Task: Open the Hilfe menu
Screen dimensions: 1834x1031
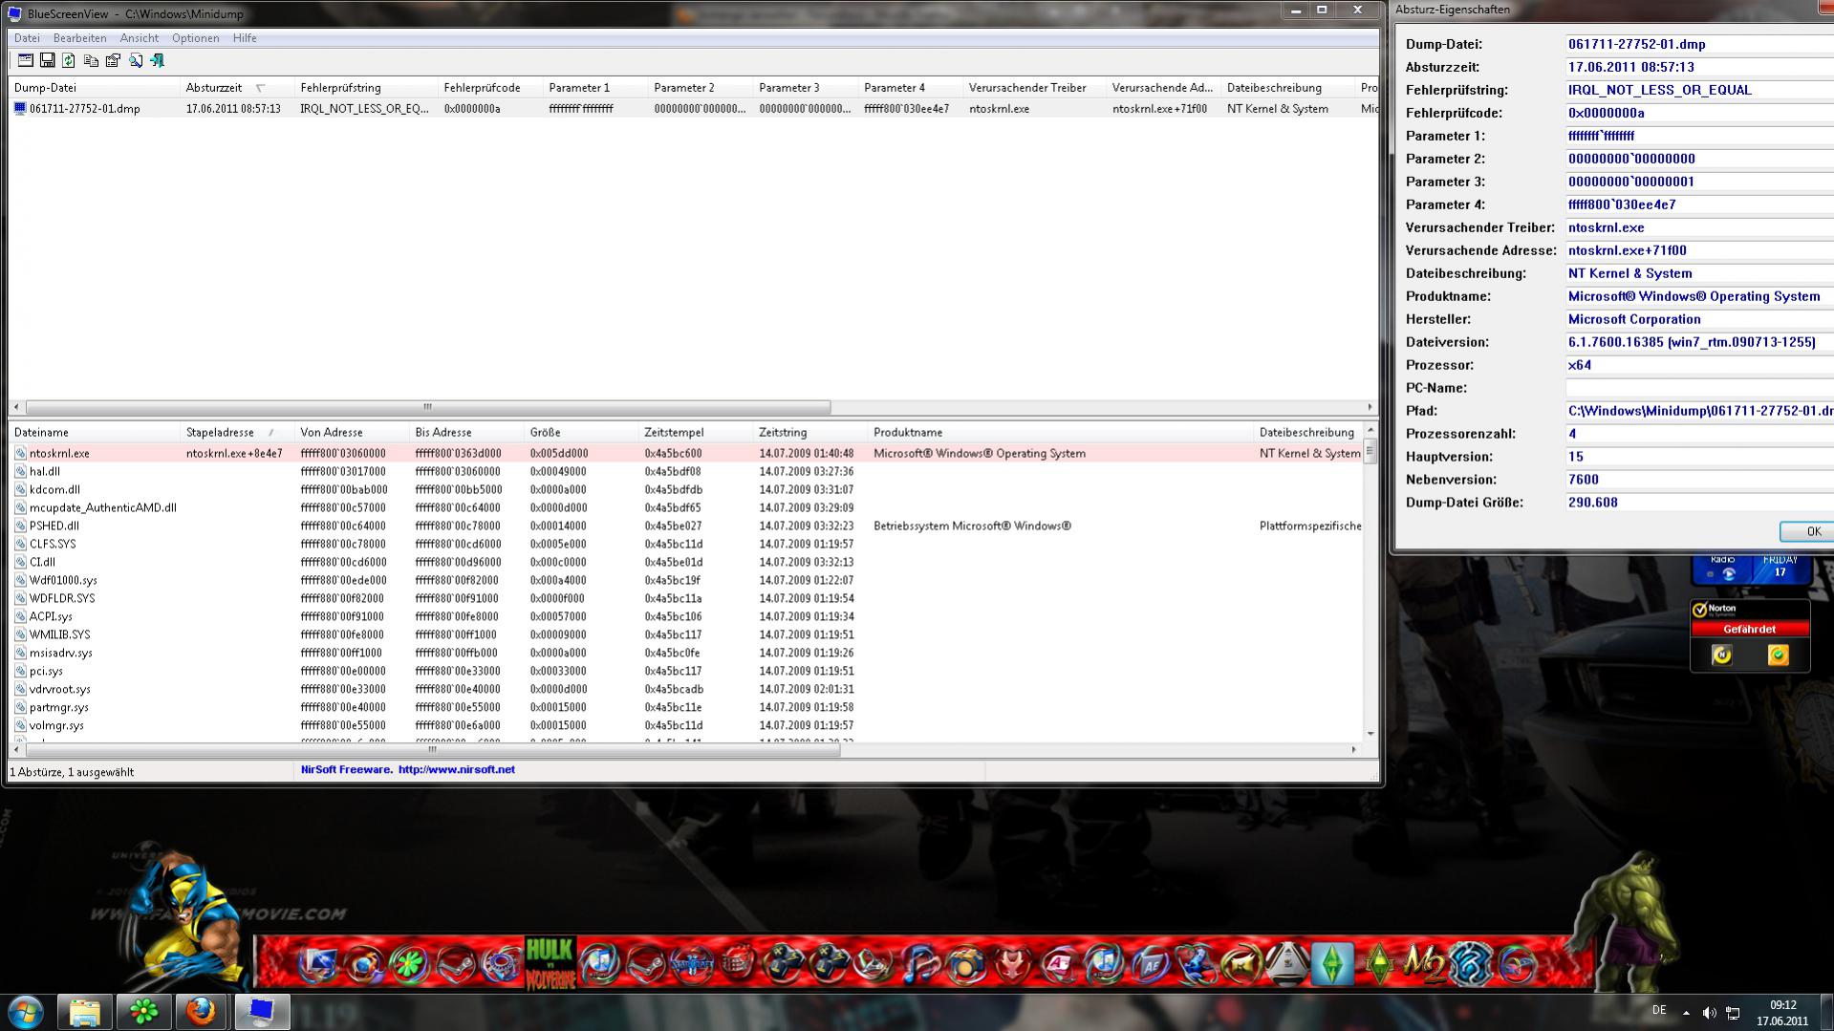Action: pyautogui.click(x=245, y=38)
